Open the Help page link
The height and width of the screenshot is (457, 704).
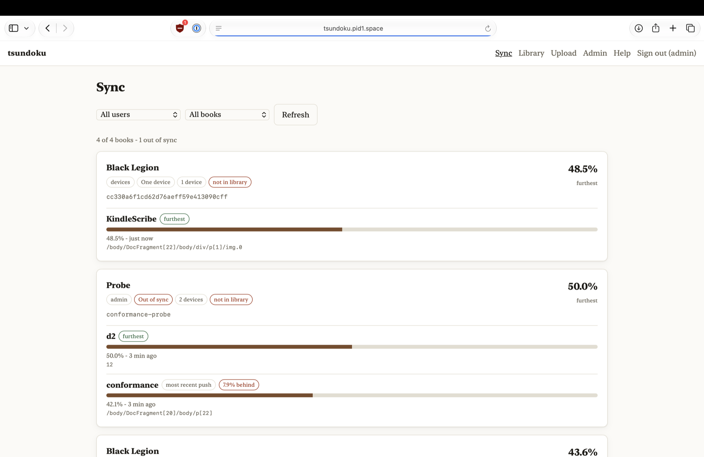622,53
